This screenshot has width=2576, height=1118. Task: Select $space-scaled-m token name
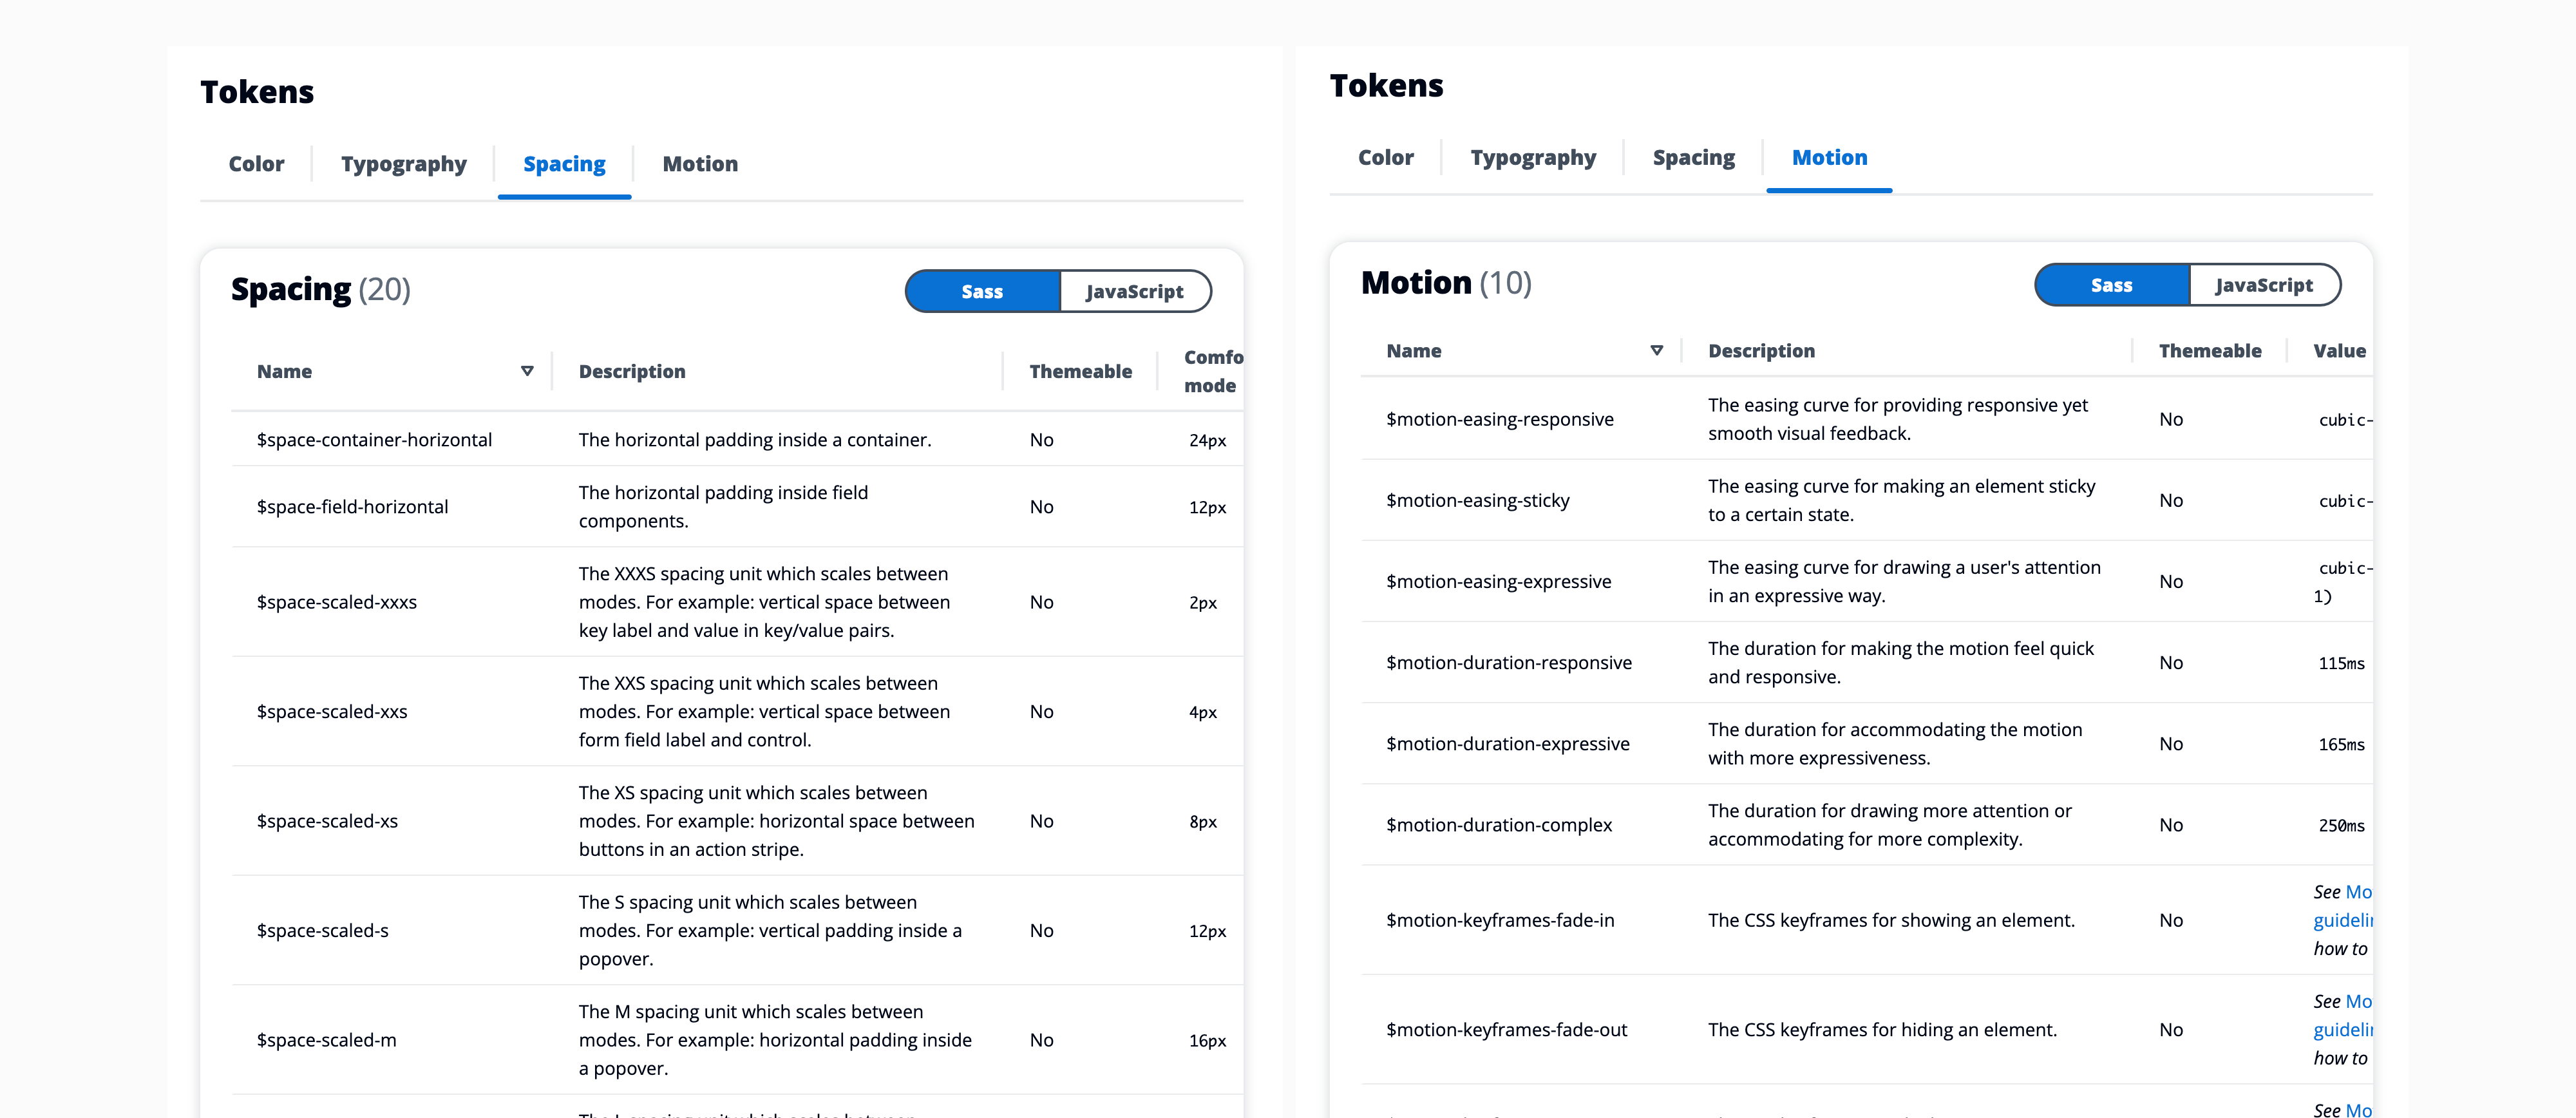pos(326,1040)
